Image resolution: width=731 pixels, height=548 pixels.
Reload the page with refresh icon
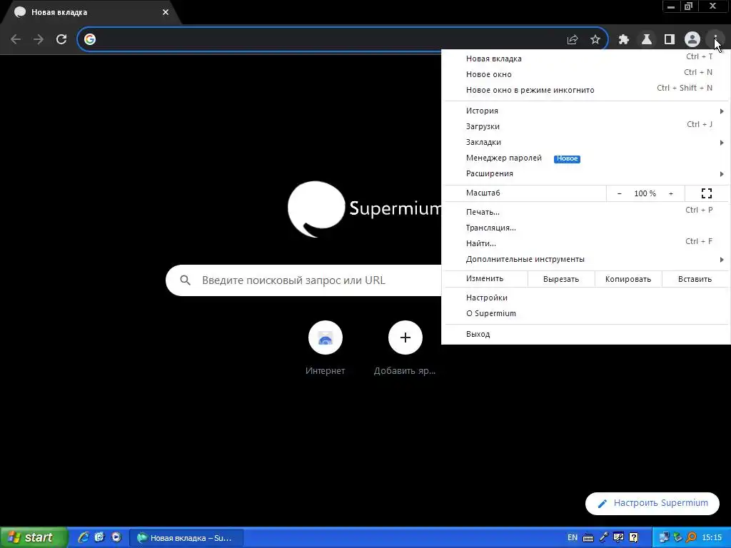[x=61, y=39]
